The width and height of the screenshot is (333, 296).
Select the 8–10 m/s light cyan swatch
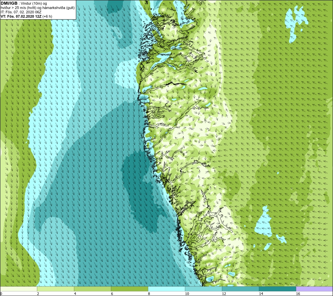[166, 289]
